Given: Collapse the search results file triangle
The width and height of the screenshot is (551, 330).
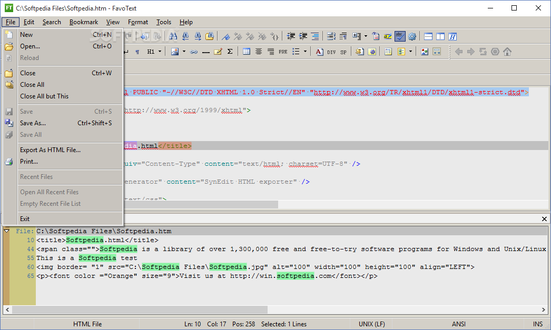Looking at the screenshot, I should click(6, 231).
